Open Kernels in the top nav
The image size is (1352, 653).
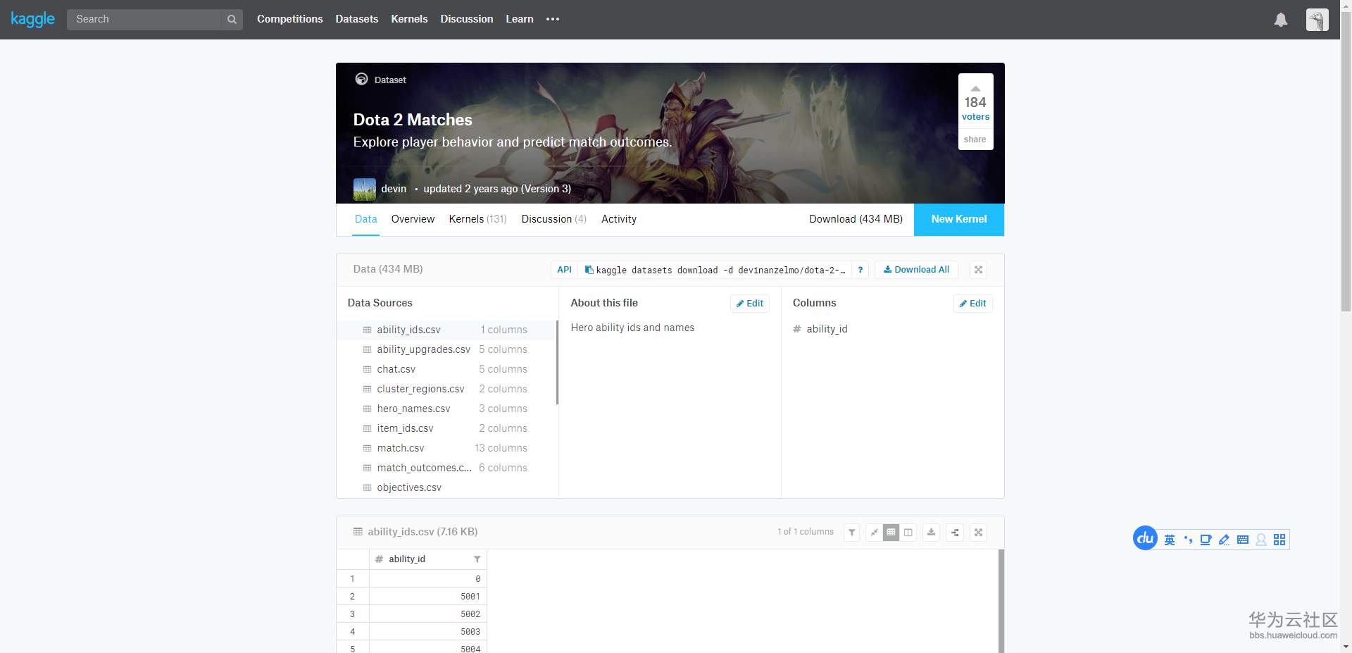pos(409,19)
